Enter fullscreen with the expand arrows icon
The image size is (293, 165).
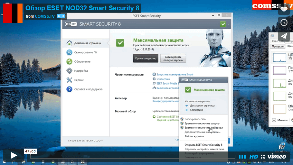click(263, 157)
